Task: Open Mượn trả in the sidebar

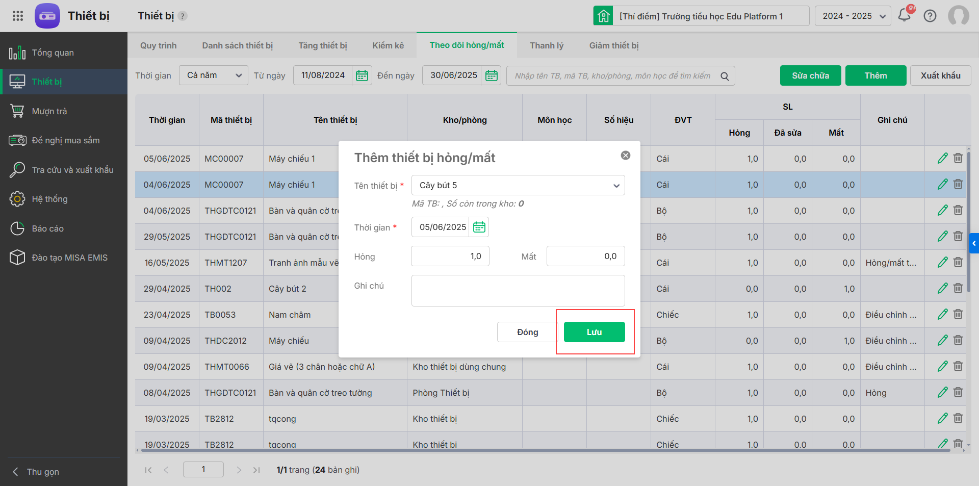Action: pos(49,111)
